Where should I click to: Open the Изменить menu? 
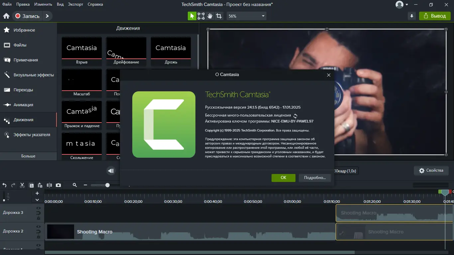(43, 4)
